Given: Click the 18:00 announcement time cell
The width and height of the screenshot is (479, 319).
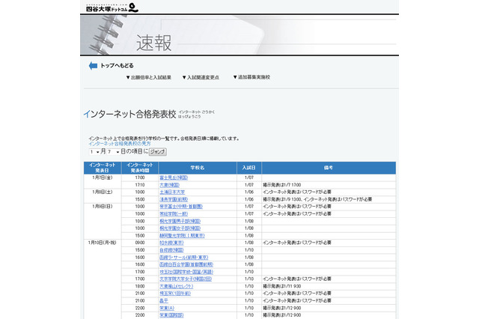Looking at the screenshot, I should pyautogui.click(x=140, y=286).
